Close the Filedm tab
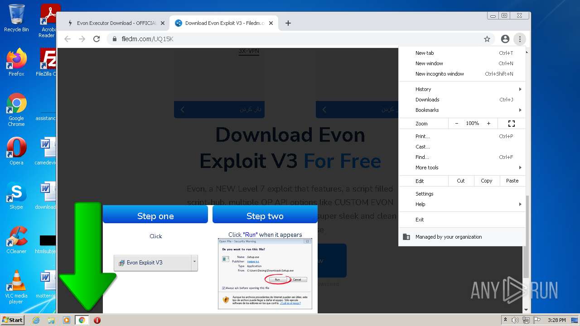 pyautogui.click(x=271, y=23)
